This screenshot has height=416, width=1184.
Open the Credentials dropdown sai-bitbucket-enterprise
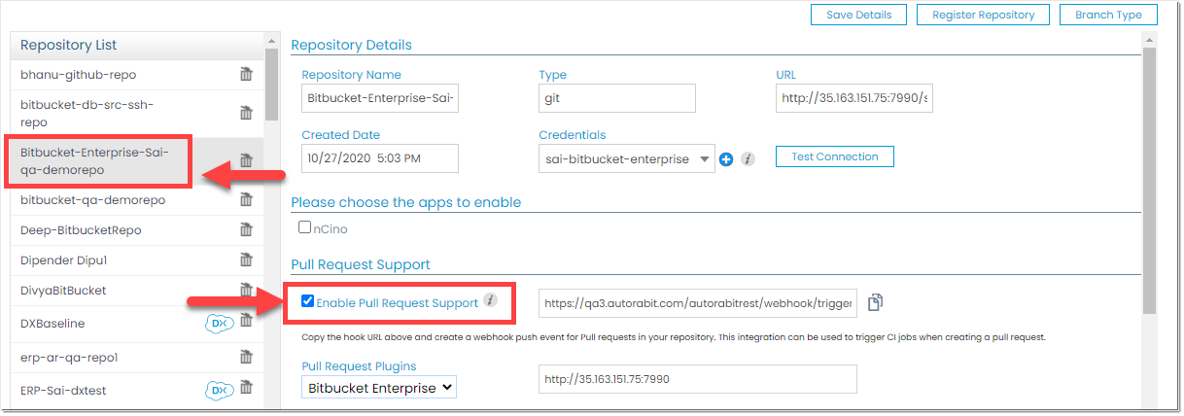tap(627, 158)
